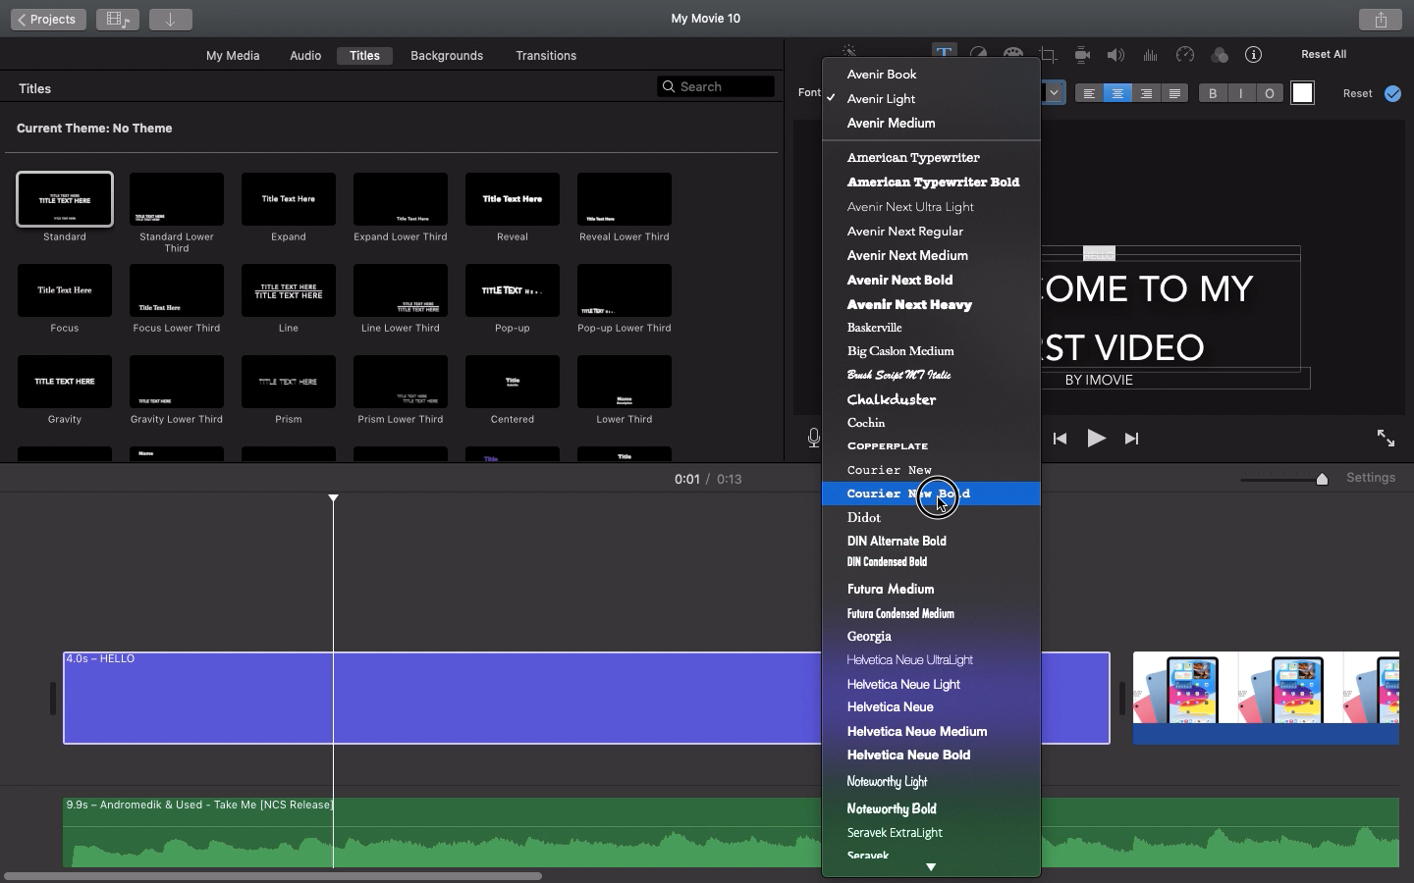Open Noise Reduction and Equalizer settings
Screen dimensions: 1414x883
click(1150, 55)
